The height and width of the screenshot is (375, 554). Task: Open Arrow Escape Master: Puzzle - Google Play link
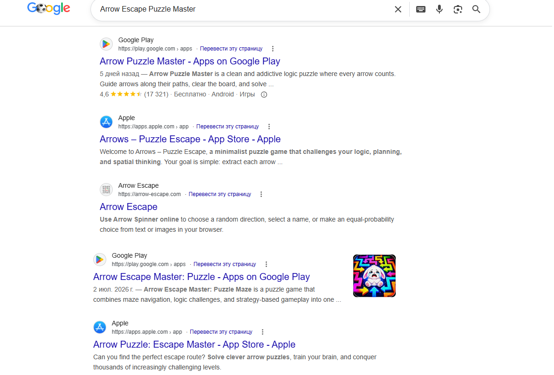point(202,277)
